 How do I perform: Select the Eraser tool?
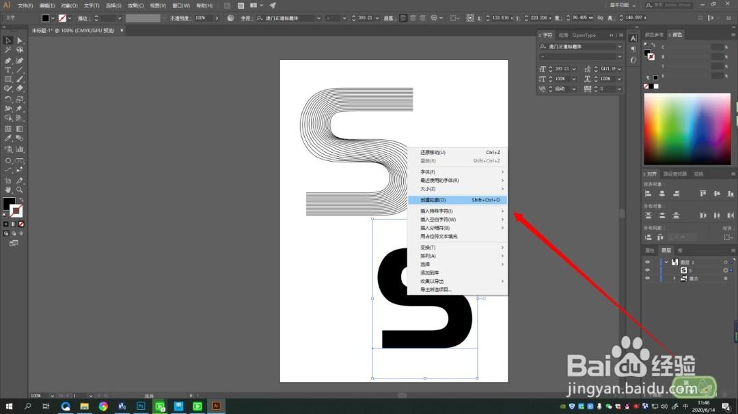20,89
